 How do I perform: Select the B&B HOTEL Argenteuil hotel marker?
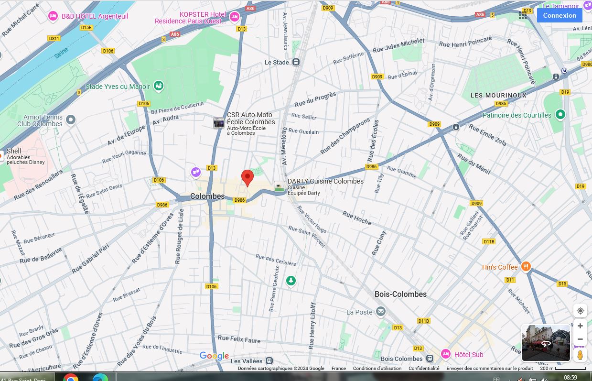pos(53,16)
